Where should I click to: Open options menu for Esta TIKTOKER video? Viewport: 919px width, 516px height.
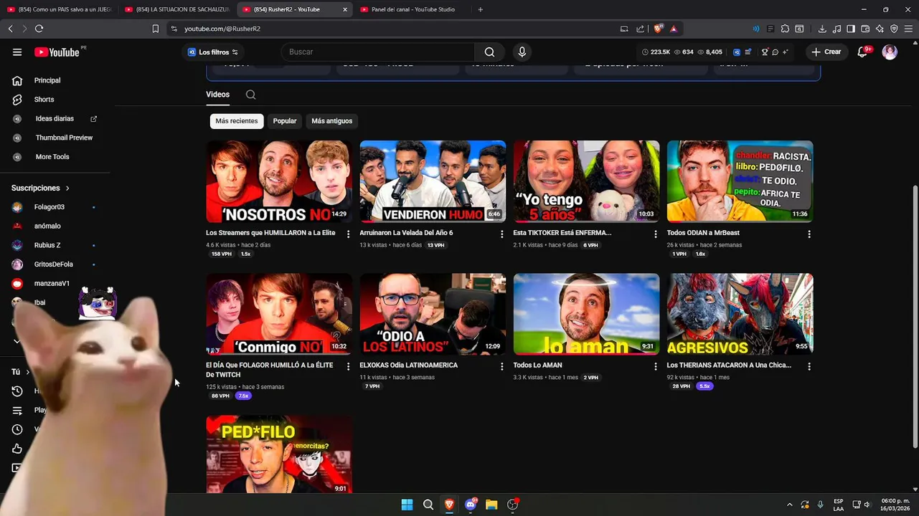click(x=656, y=234)
